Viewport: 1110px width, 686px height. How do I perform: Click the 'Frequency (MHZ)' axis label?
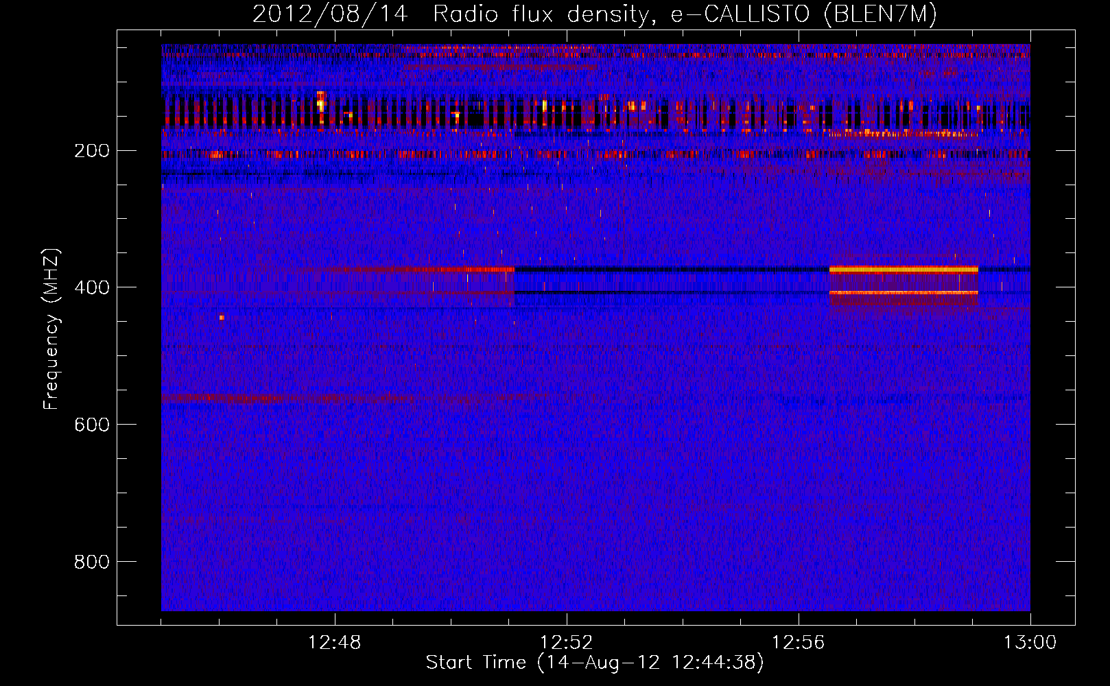point(51,329)
